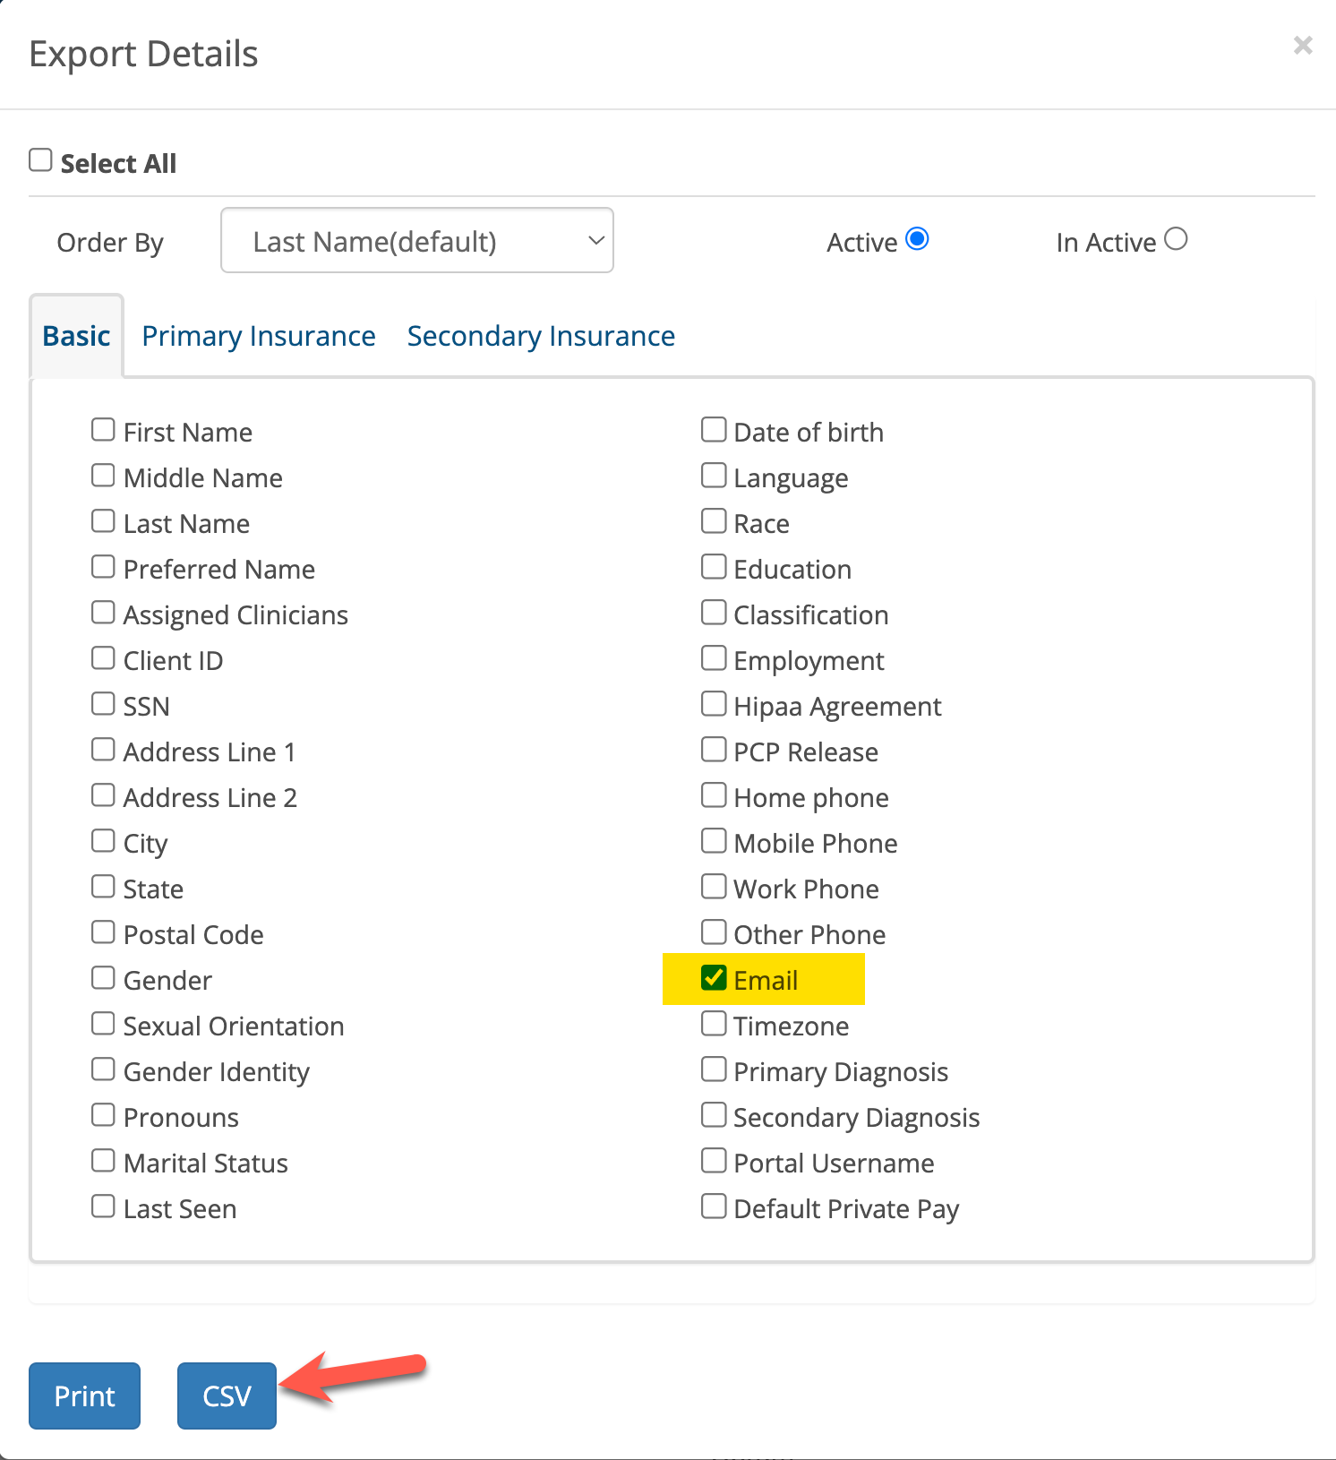Viewport: 1336px width, 1460px height.
Task: Check the First Name field
Action: 103,429
